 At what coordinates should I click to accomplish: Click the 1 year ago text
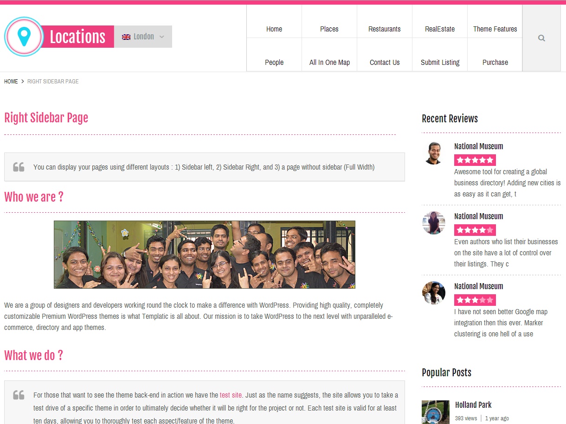[497, 418]
